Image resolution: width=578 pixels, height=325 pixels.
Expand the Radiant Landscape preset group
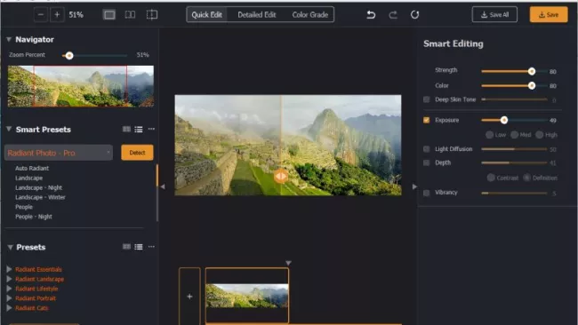9,279
